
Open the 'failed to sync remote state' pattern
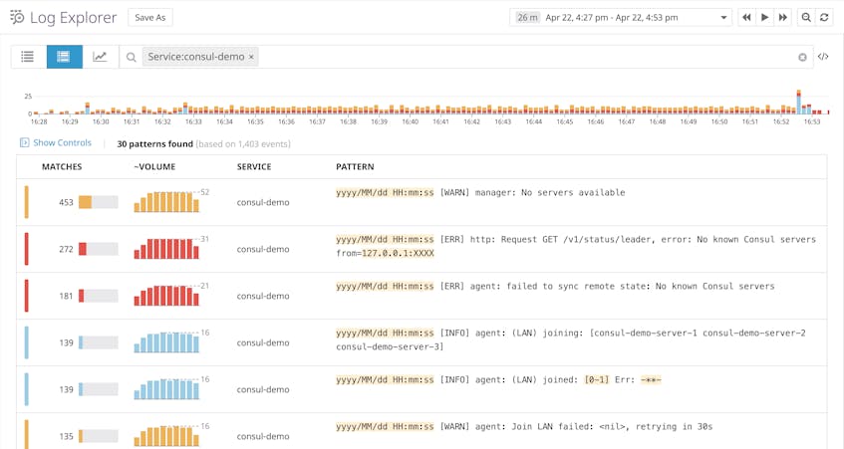tap(555, 286)
